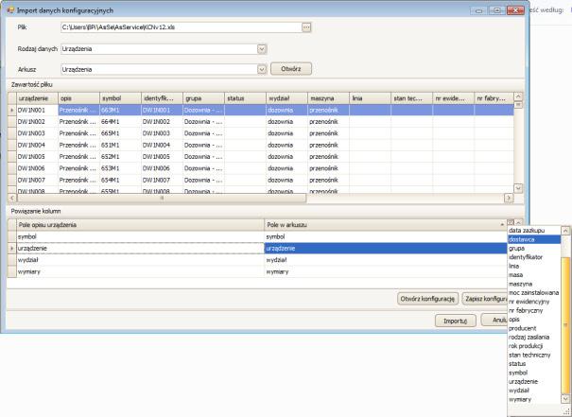The height and width of the screenshot is (417, 572).
Task: Click the status column header
Action: point(245,98)
